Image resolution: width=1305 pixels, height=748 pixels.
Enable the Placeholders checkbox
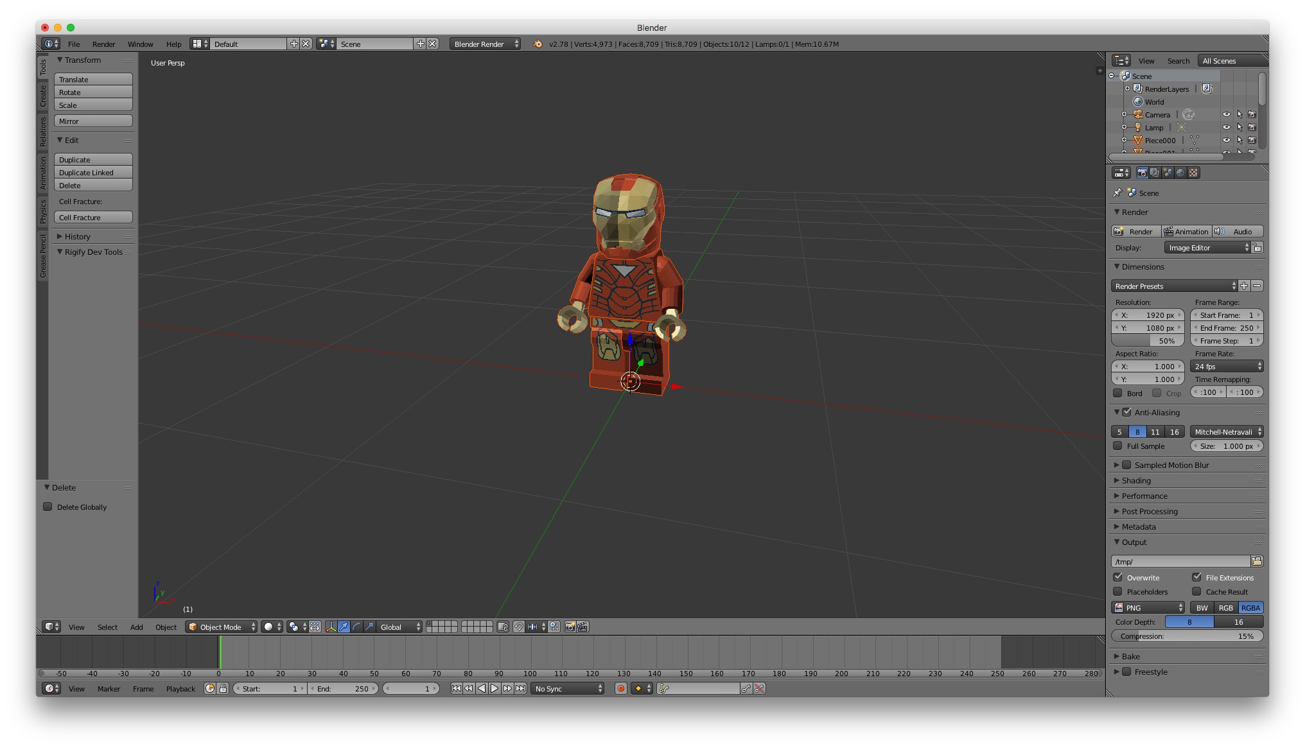click(x=1118, y=591)
